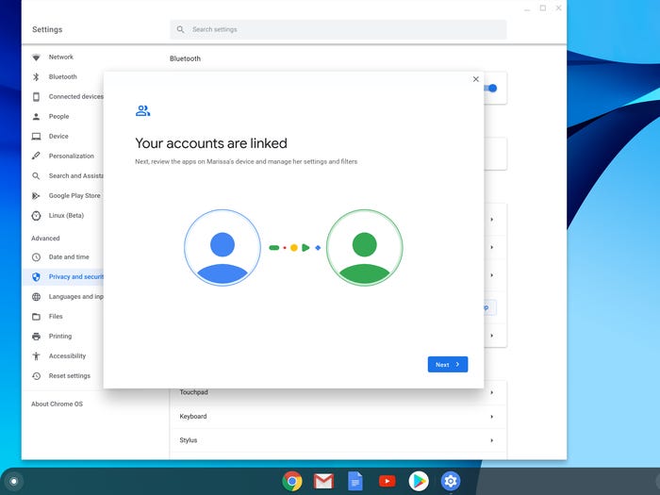Launch Gmail from the shelf

coord(323,482)
